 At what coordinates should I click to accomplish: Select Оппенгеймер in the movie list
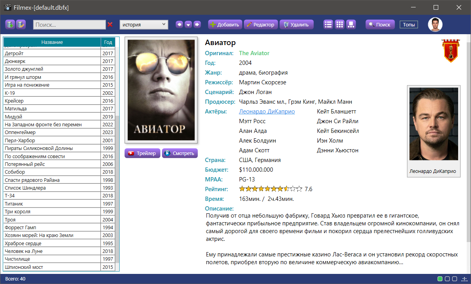point(59,132)
